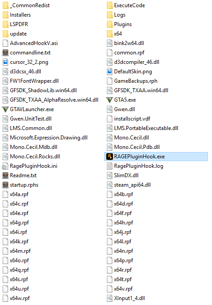Select the LSPDFR folder icon
This screenshot has height=305, width=212.
click(x=5, y=24)
